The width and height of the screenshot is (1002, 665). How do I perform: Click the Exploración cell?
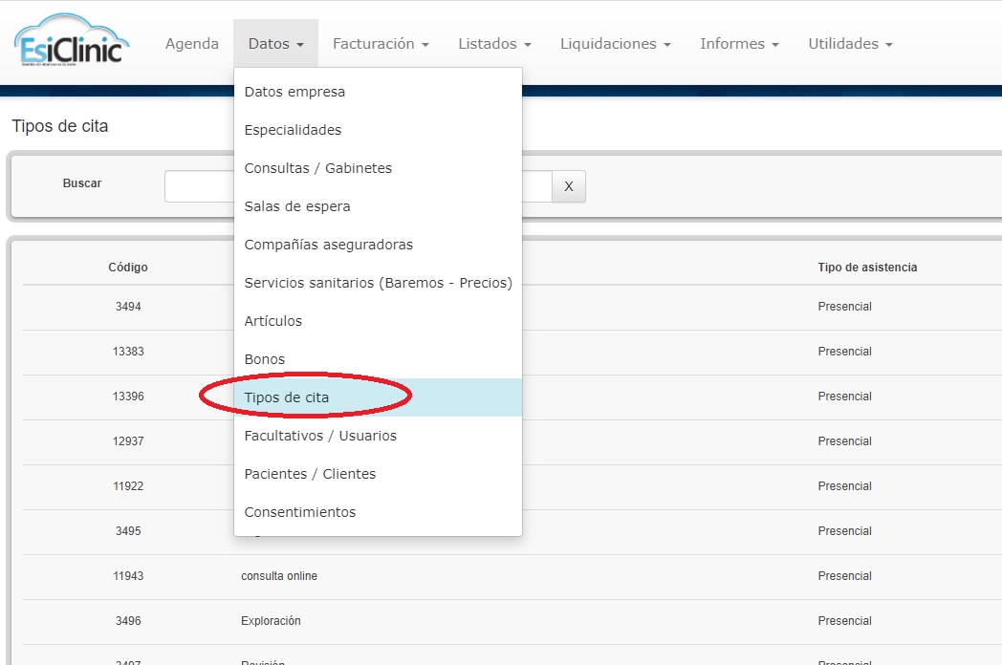271,620
